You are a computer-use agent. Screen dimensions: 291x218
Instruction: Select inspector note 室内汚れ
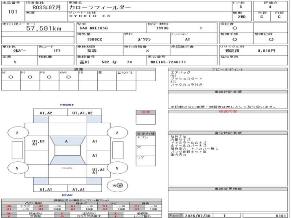click(179, 155)
